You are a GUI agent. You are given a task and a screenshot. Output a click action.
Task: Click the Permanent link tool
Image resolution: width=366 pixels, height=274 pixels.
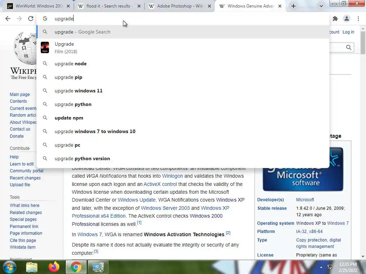tap(24, 226)
